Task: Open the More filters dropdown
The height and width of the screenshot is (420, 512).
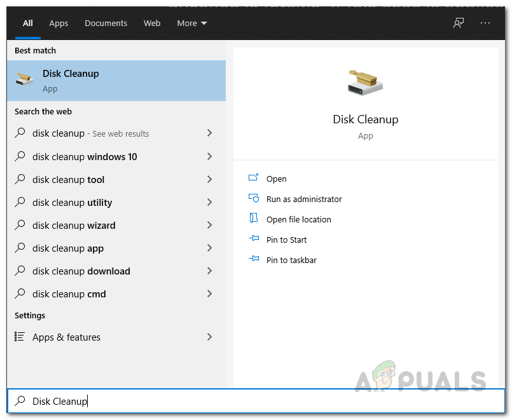Action: pos(192,23)
